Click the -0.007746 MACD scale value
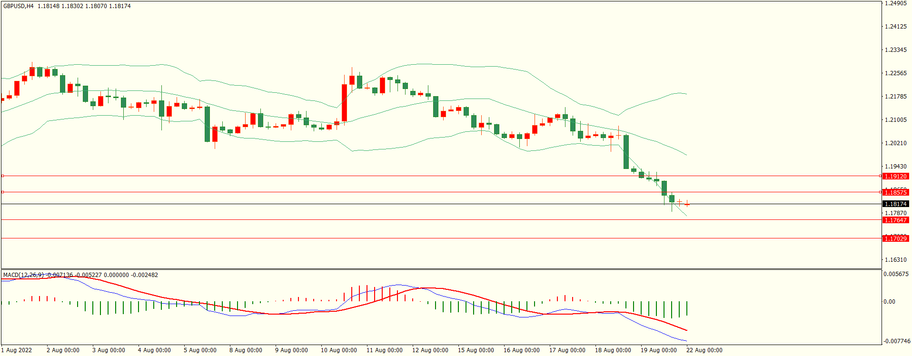Image resolution: width=912 pixels, height=356 pixels. pos(896,341)
